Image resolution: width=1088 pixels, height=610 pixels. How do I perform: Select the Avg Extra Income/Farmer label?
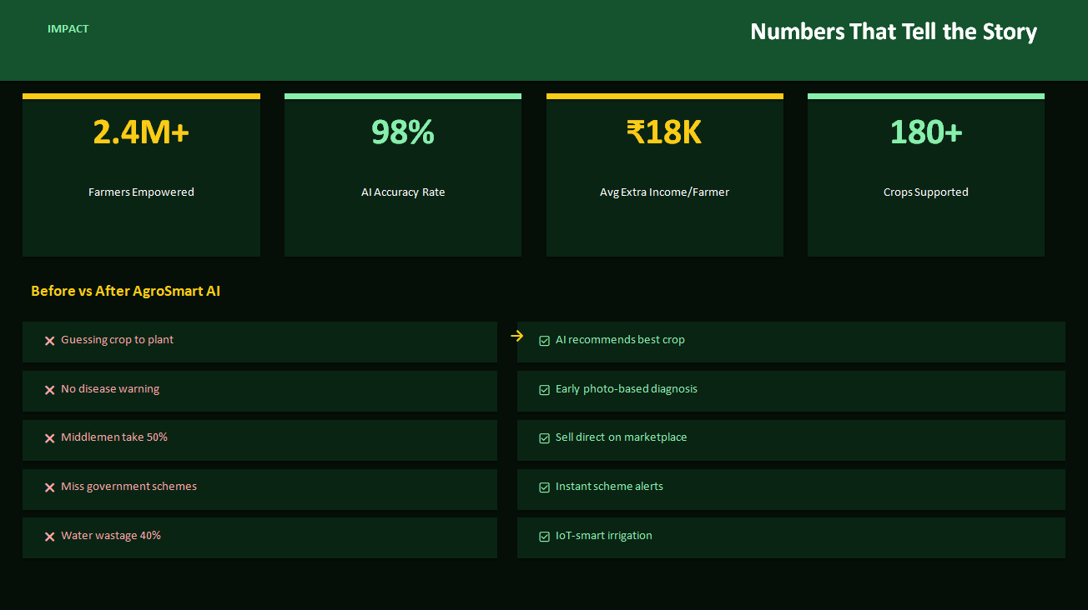pyautogui.click(x=664, y=192)
